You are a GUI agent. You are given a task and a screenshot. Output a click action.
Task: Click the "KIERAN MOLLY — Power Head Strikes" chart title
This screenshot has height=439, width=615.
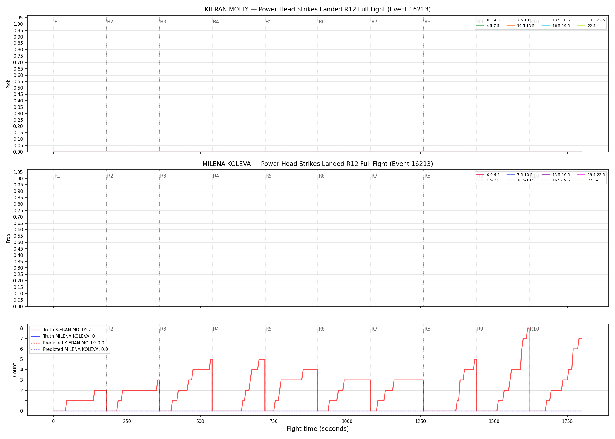point(318,9)
